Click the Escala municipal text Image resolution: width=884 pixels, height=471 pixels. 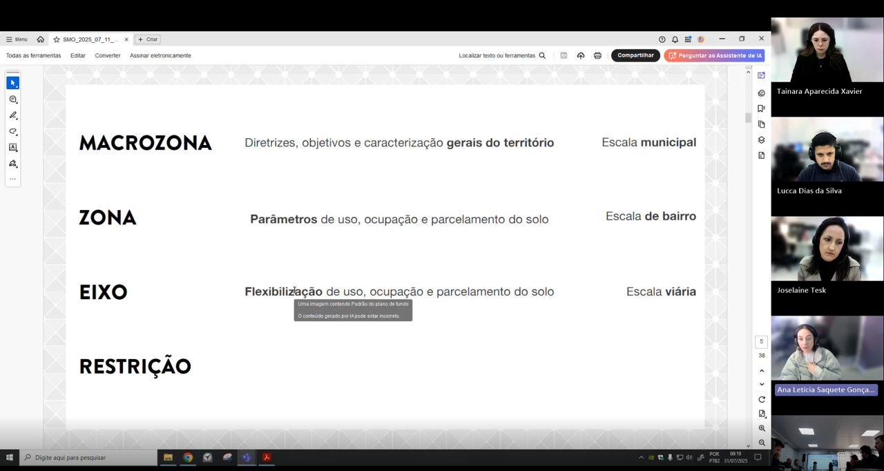[x=648, y=142]
